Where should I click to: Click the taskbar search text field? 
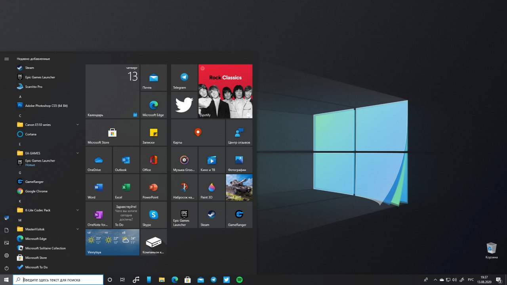(58, 279)
